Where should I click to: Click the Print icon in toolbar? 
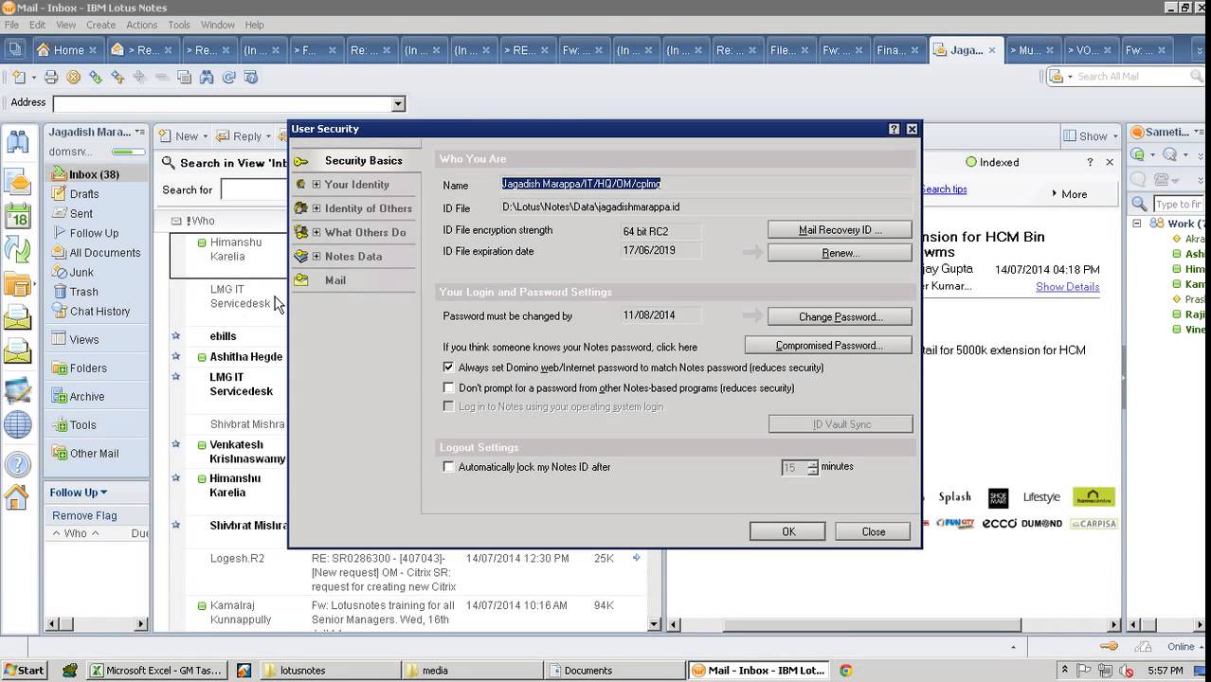click(51, 77)
